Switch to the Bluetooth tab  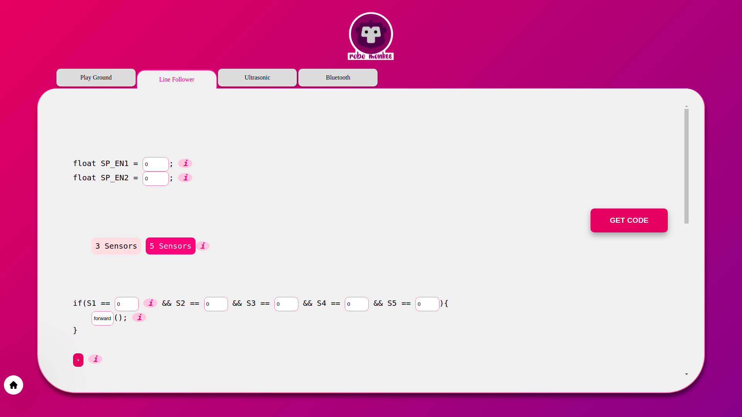(338, 78)
